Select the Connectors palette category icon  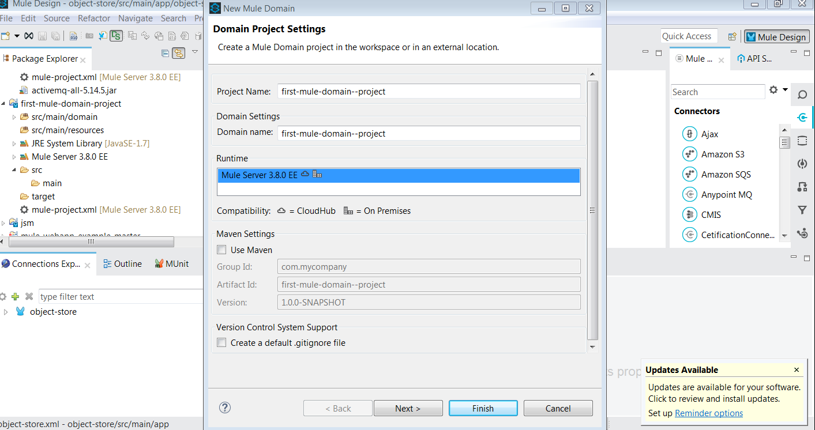pos(802,118)
